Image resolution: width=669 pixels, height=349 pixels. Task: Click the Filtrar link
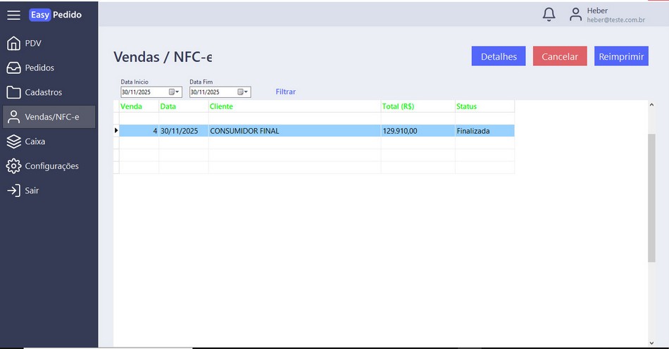point(285,92)
